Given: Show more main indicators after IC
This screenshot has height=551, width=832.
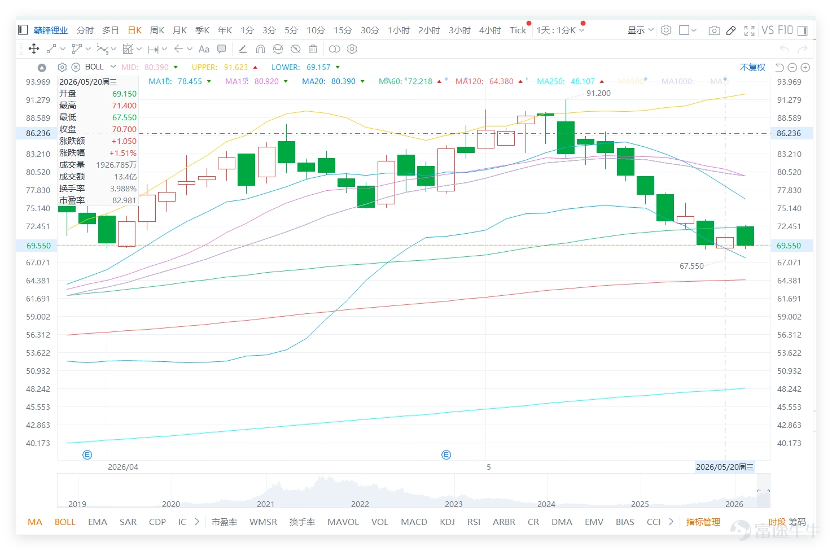Looking at the screenshot, I should point(197,522).
